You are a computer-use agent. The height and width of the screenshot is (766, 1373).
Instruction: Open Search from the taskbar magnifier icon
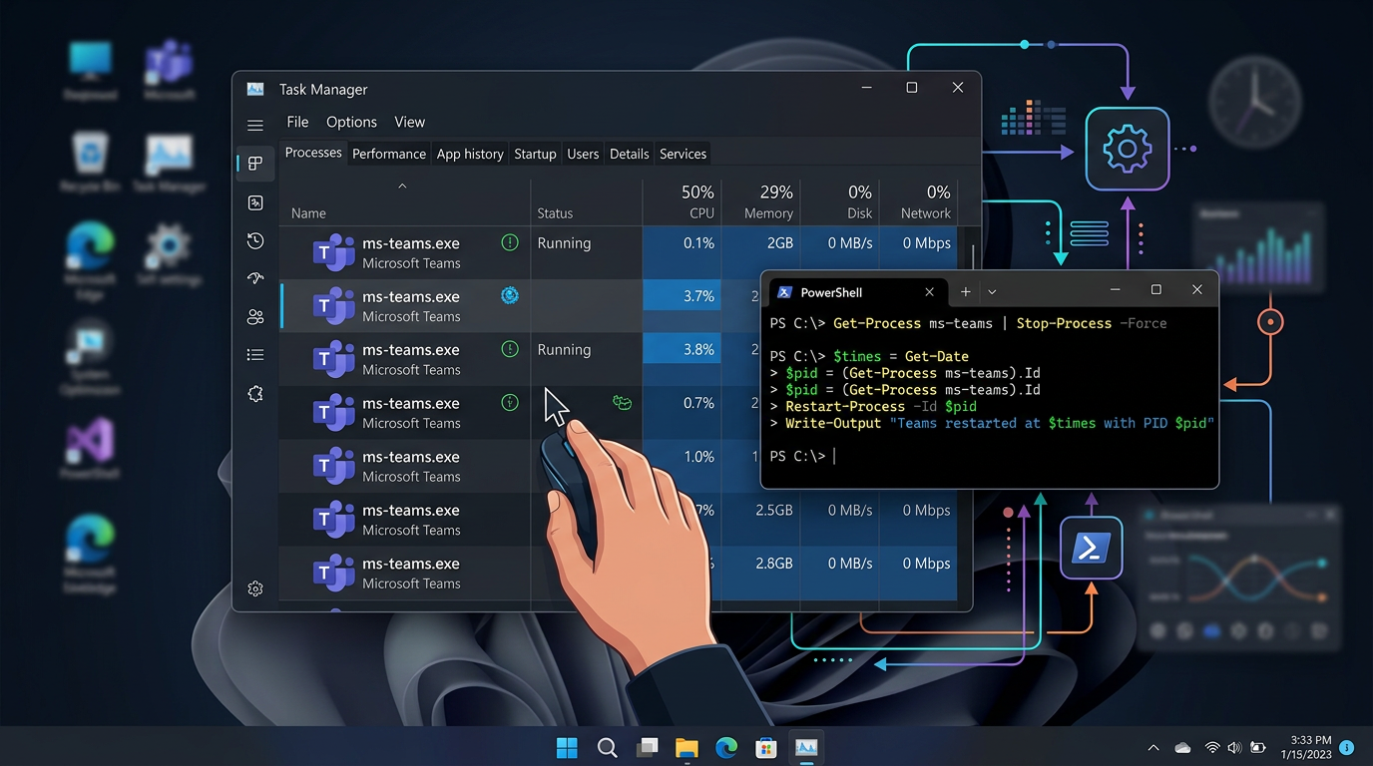tap(607, 747)
